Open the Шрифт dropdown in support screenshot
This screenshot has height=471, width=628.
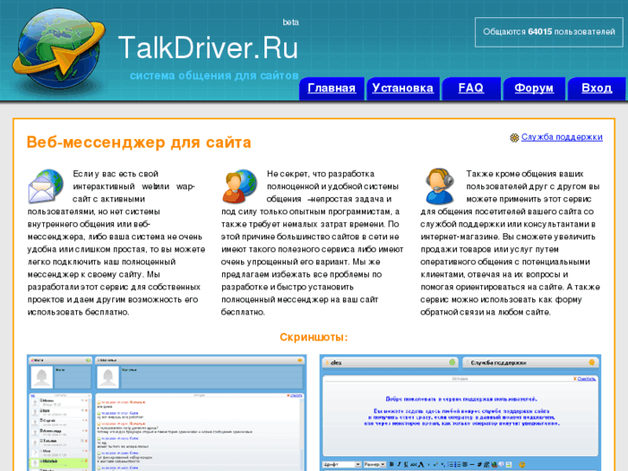(342, 465)
